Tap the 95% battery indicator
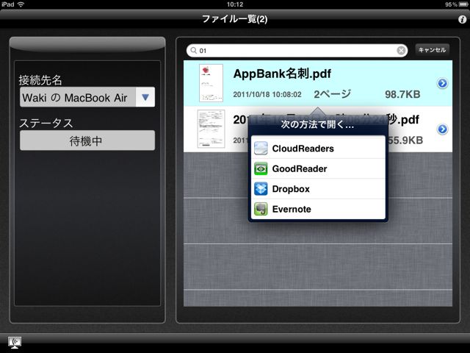 (x=456, y=4)
